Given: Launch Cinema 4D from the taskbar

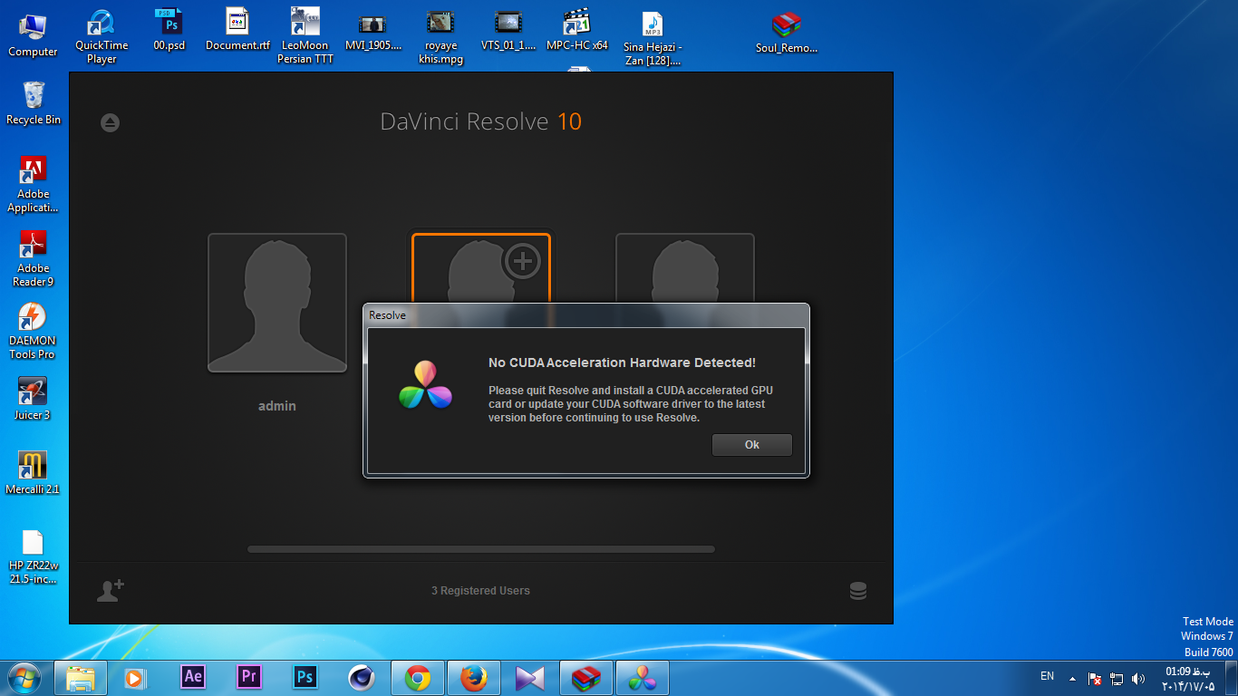Looking at the screenshot, I should tap(362, 678).
